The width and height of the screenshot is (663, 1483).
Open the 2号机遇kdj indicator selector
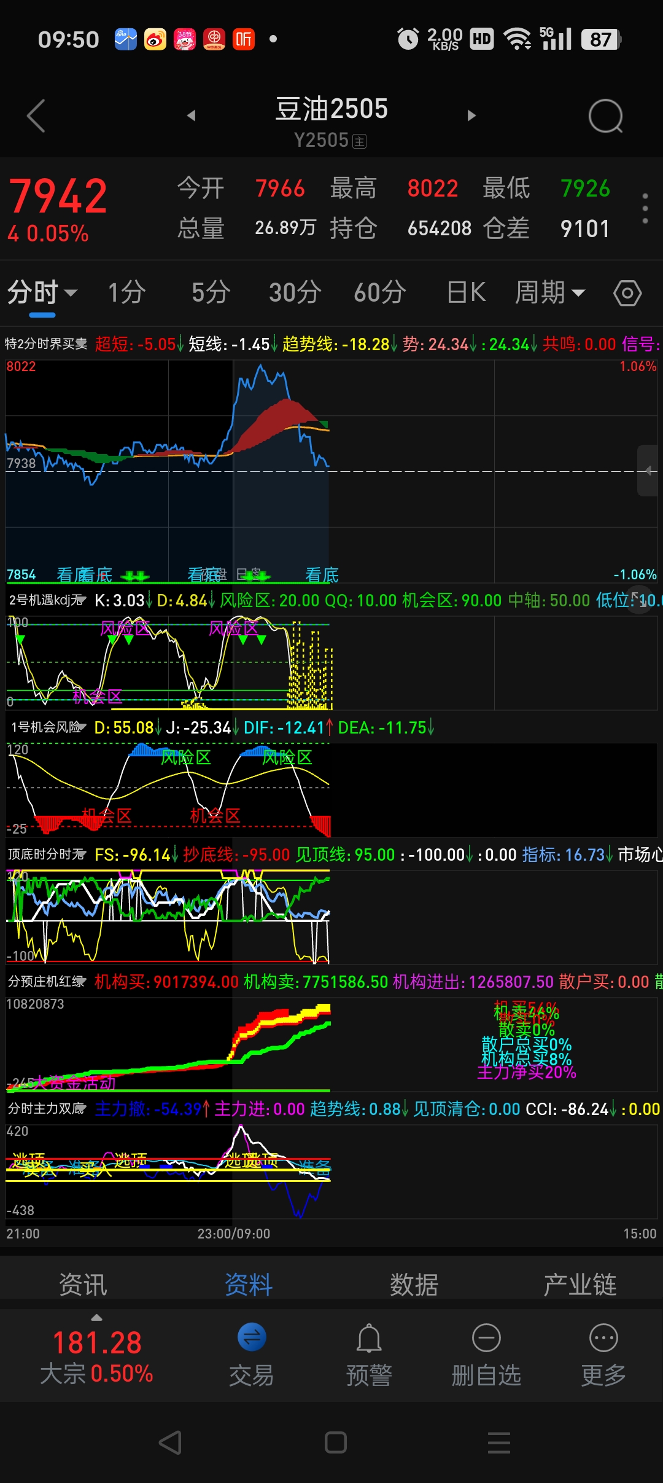(47, 600)
